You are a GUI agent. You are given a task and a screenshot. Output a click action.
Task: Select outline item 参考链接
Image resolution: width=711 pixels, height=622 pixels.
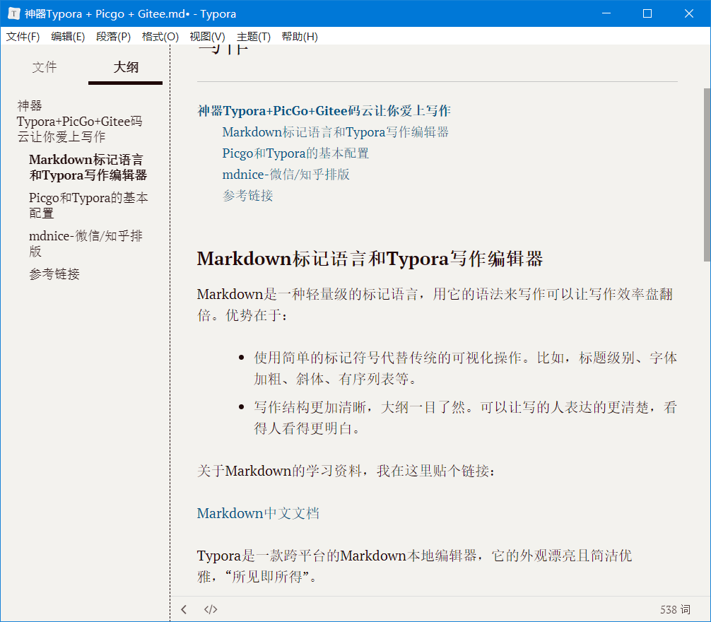click(x=54, y=274)
